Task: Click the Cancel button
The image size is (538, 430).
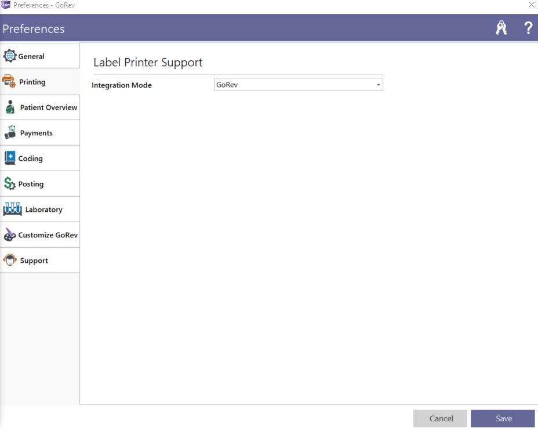Action: pyautogui.click(x=441, y=418)
